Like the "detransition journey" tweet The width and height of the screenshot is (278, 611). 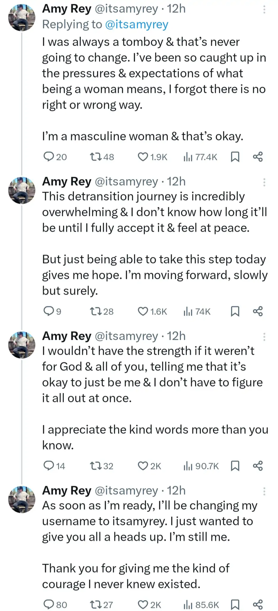143,311
